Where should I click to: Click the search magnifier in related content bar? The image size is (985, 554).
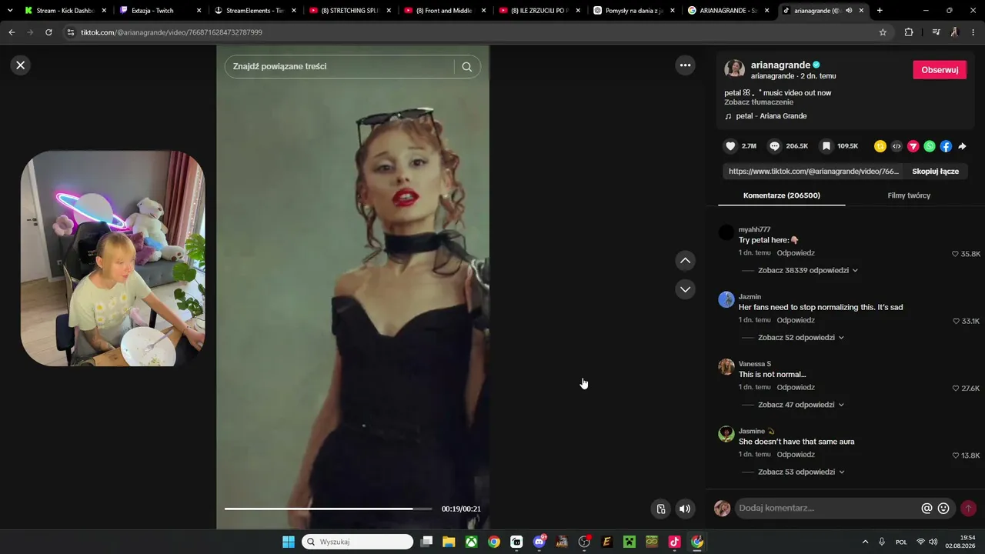coord(466,66)
